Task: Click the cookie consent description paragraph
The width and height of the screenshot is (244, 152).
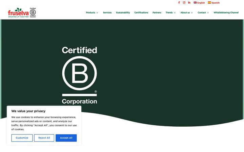Action: click(44, 123)
